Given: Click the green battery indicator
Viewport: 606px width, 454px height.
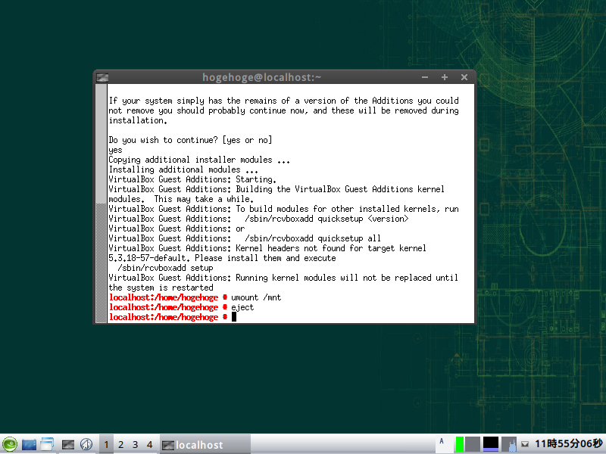Looking at the screenshot, I should tap(460, 444).
